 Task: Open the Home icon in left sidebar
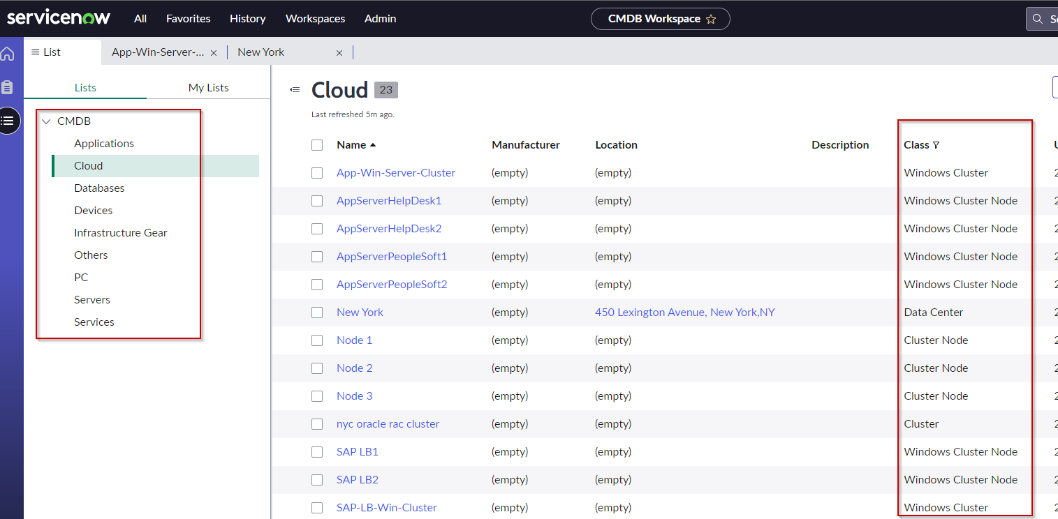(8, 54)
